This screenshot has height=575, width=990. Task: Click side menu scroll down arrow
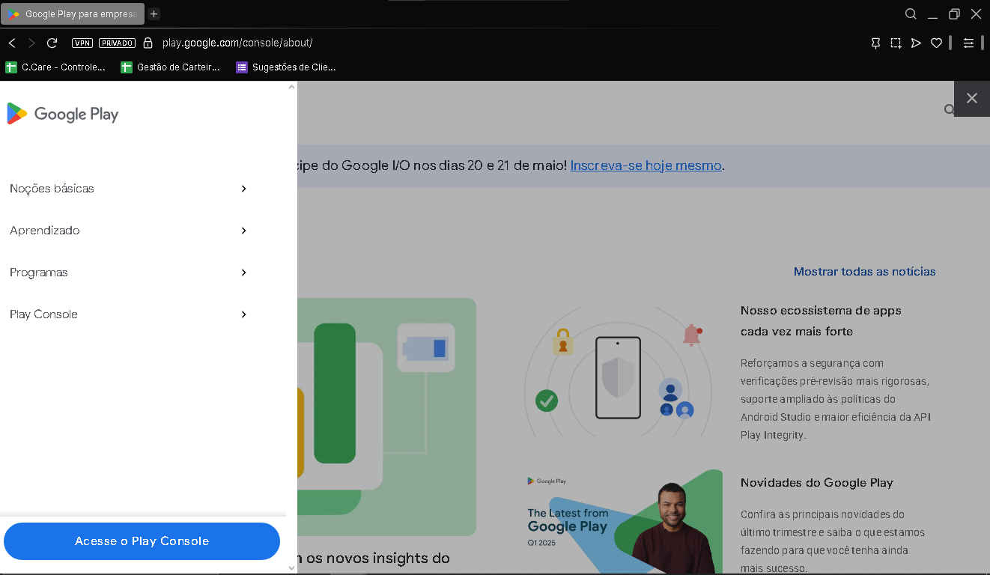coord(292,568)
